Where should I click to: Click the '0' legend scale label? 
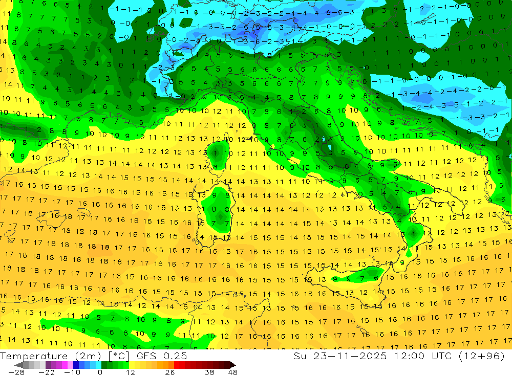[100, 372]
